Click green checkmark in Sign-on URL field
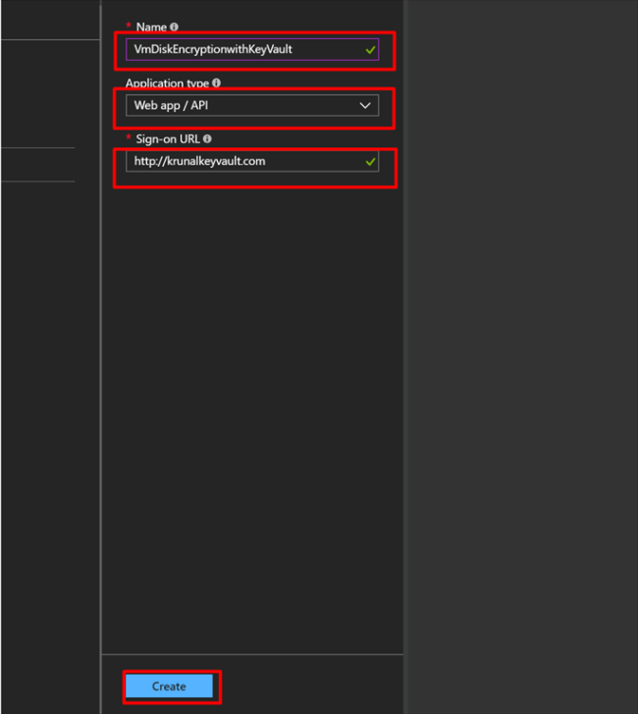 (370, 161)
